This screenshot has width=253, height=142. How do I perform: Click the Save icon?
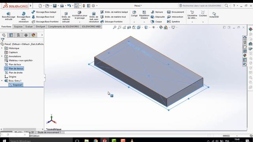click(55, 6)
